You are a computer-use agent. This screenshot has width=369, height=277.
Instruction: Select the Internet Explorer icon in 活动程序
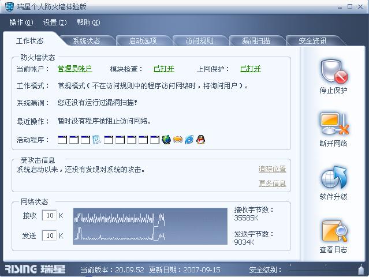pos(189,140)
